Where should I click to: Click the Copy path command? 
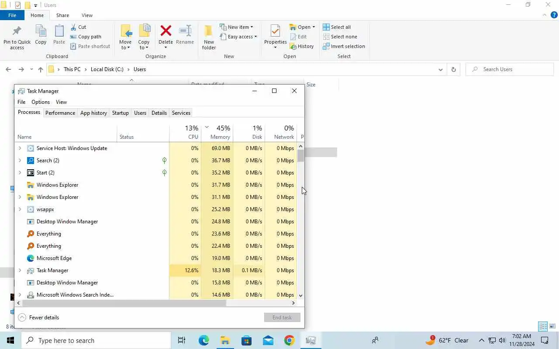[x=86, y=37]
